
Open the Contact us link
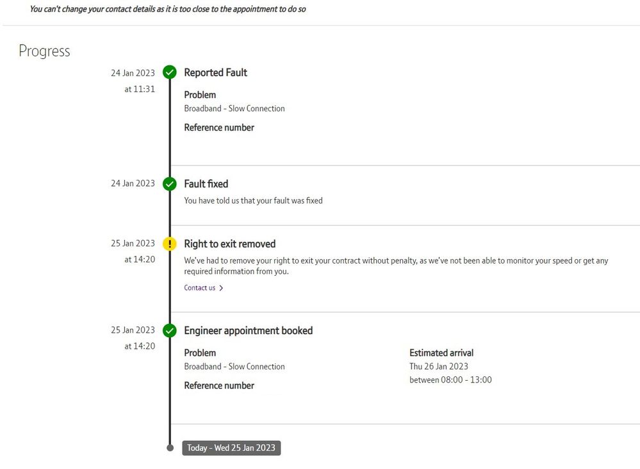pos(200,288)
